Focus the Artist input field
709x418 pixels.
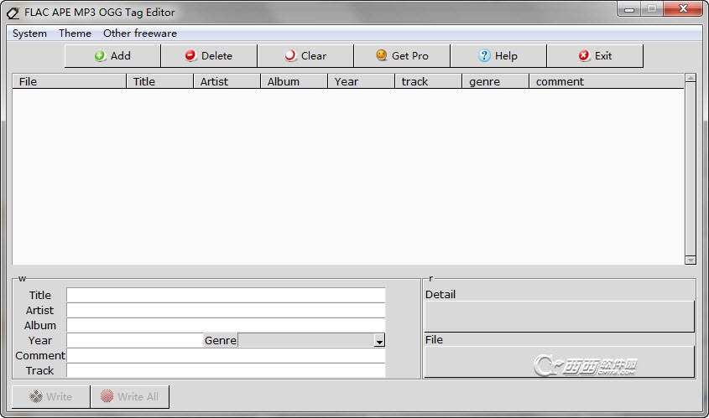(226, 310)
